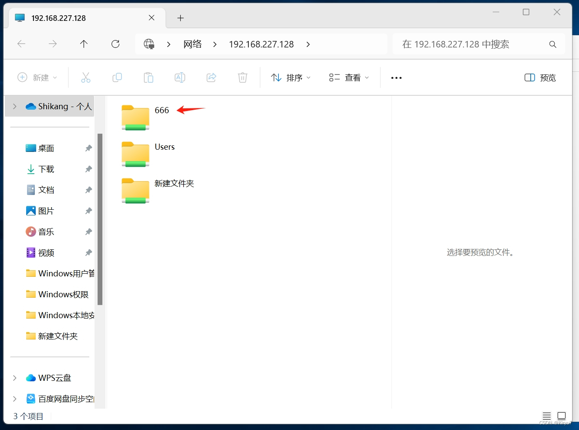Open Windows权限 folder in sidebar

[58, 295]
